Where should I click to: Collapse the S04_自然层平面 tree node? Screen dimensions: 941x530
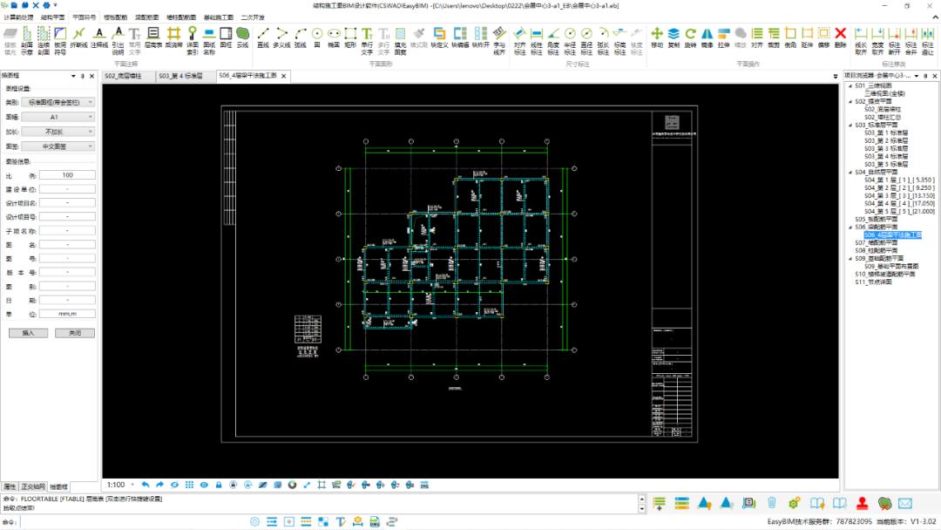pyautogui.click(x=850, y=172)
